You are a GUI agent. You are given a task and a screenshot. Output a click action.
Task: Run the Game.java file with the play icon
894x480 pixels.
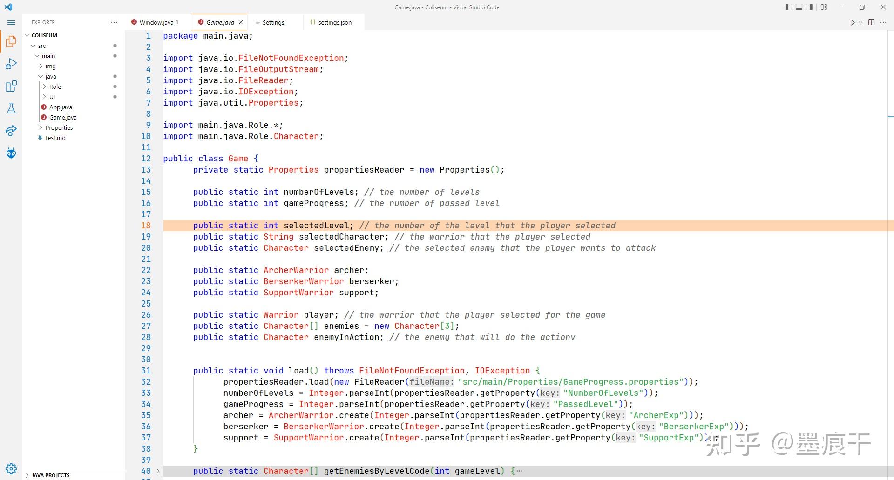click(x=853, y=22)
